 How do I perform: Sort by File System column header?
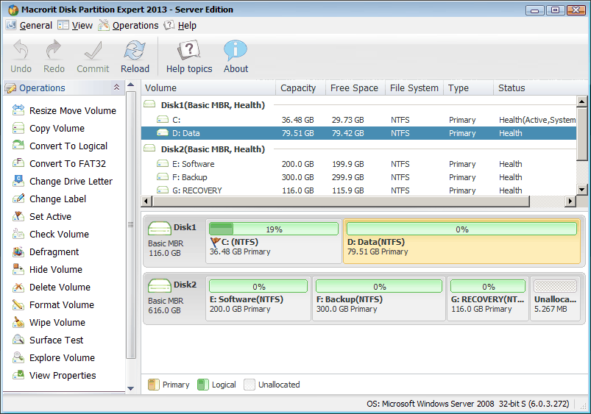point(414,88)
